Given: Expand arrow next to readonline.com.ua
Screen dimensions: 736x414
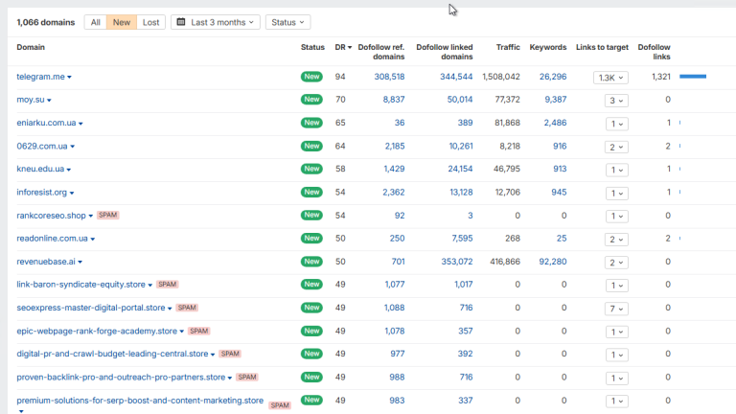Looking at the screenshot, I should [92, 239].
